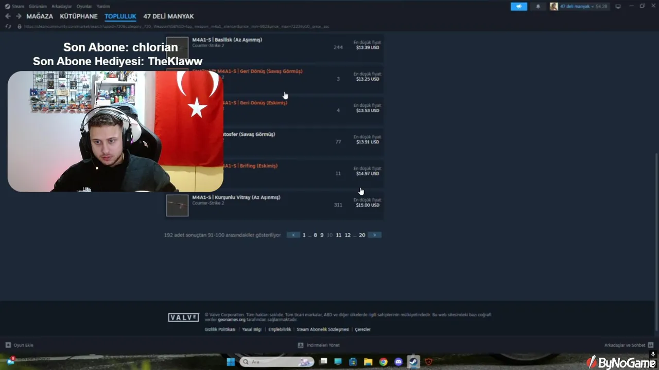Click the Valve logo in footer
This screenshot has height=370, width=659.
pyautogui.click(x=183, y=318)
